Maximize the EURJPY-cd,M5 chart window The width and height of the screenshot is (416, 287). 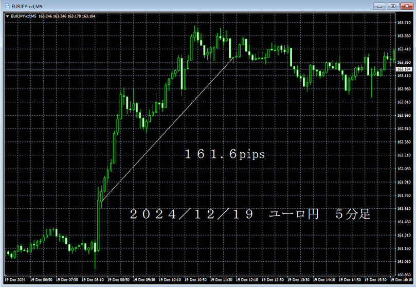point(393,6)
